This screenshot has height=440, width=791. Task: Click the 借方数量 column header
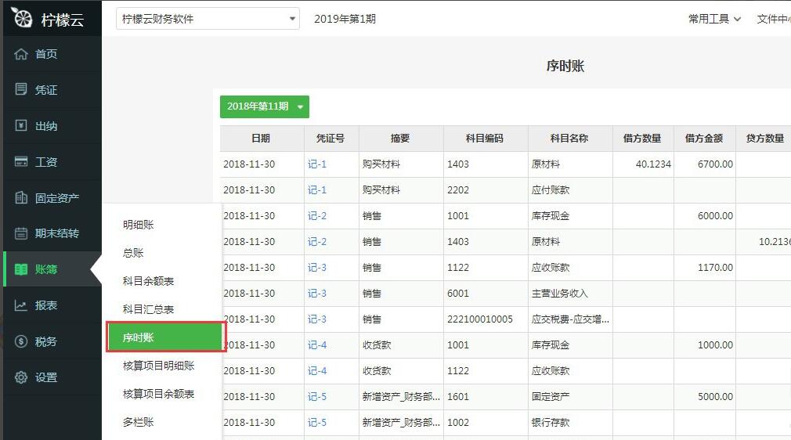(642, 139)
